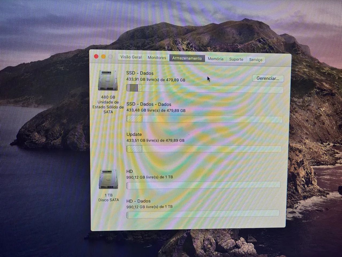Click HD - Dados '990,12 GB livre(s) de 1 TB'
Screen dimensions: 342x257
[x=149, y=207]
